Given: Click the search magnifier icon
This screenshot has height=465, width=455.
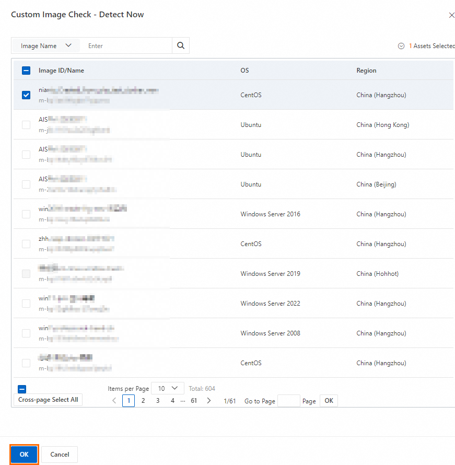Looking at the screenshot, I should tap(181, 45).
